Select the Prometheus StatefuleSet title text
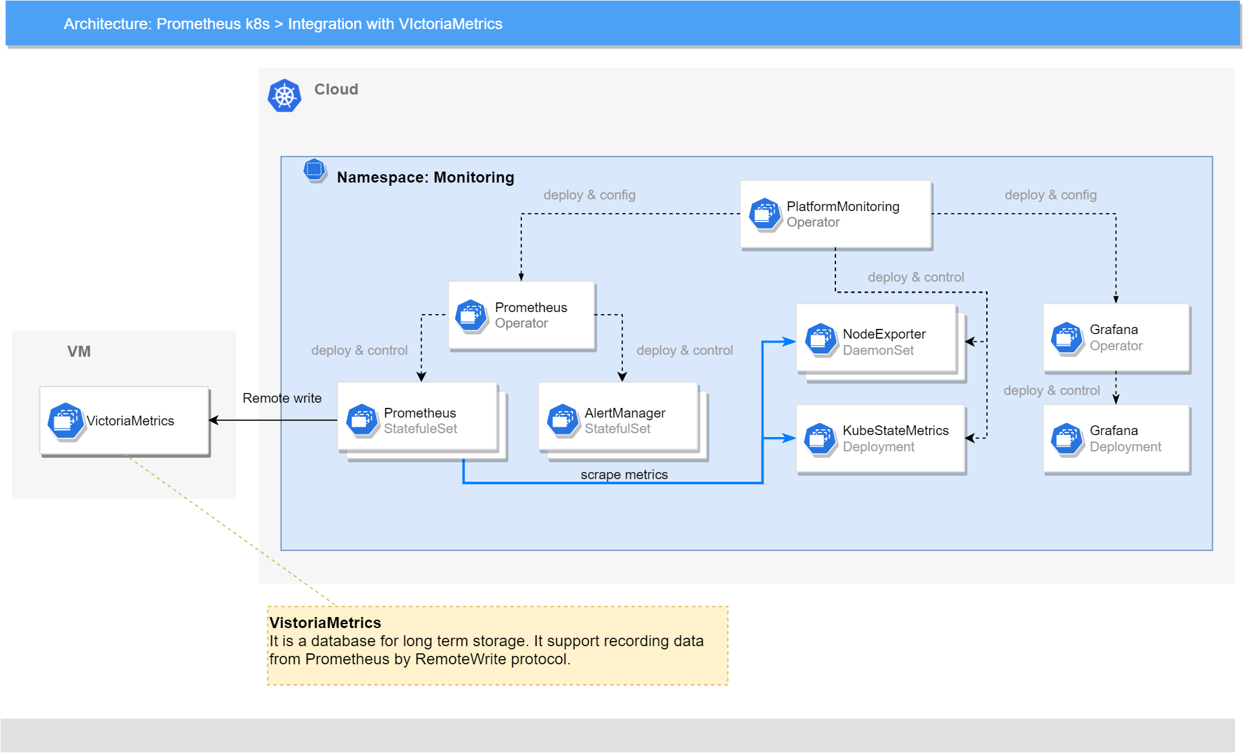Viewport: 1244px width, 753px height. [x=420, y=413]
